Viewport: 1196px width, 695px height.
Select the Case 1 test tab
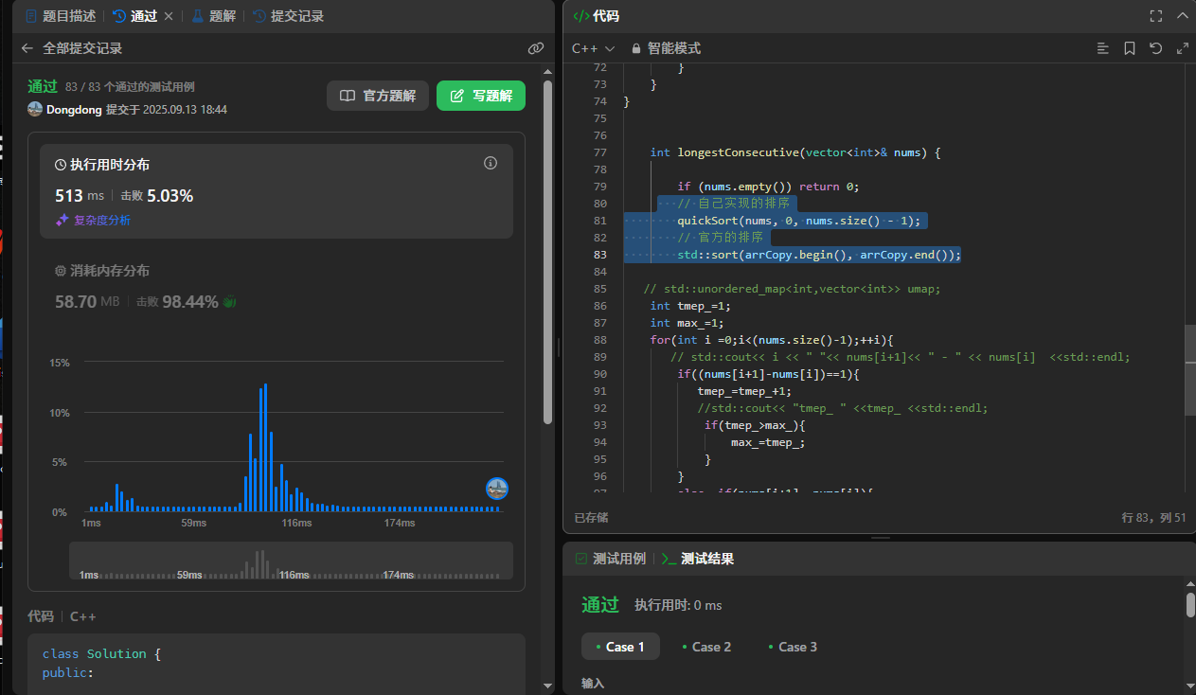[620, 647]
